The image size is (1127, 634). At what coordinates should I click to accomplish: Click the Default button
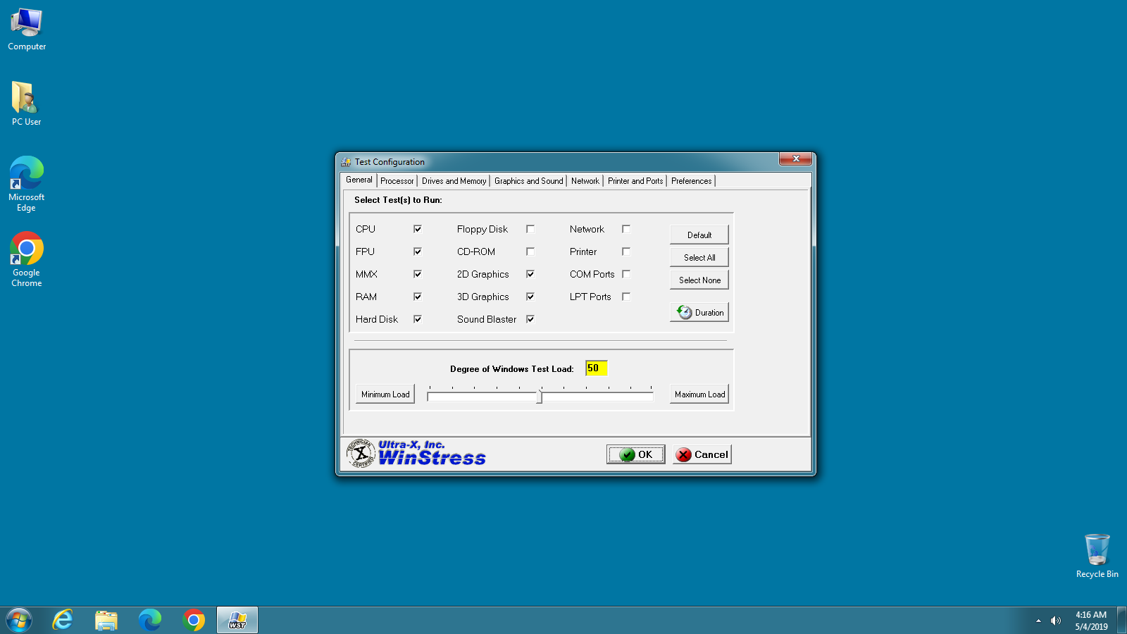[x=699, y=235]
